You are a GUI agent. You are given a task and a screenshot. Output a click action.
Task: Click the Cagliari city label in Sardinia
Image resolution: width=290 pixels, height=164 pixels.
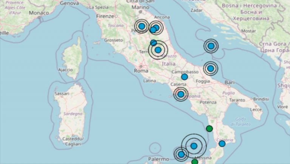73,144
